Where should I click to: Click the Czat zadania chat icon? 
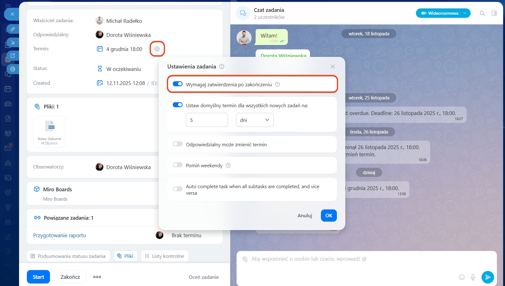tap(243, 13)
